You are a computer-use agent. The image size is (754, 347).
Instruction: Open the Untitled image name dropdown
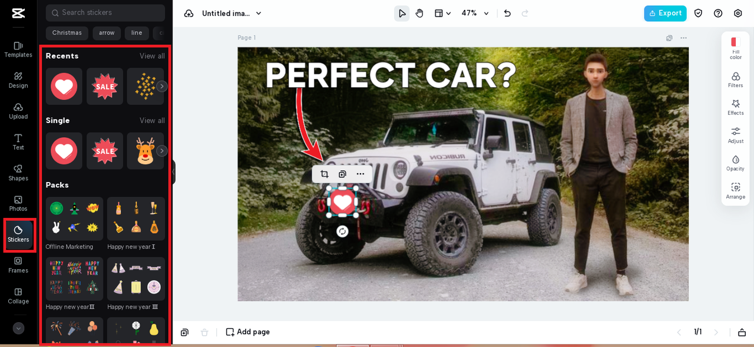[232, 14]
